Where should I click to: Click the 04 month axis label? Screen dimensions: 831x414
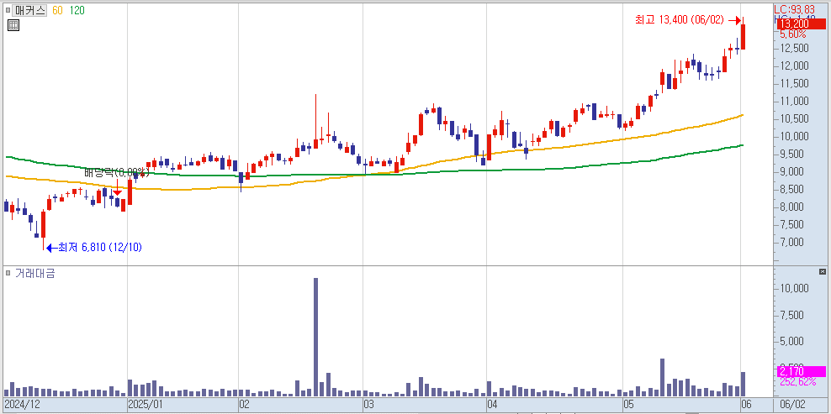coord(493,405)
